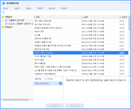The image size is (131, 109).
Task: Select the 메시지 알림 row
Action: click(81, 60)
